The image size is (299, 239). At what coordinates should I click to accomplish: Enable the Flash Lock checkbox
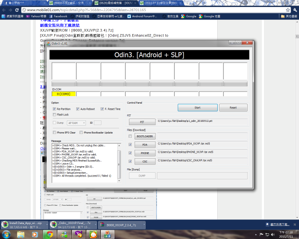coord(54,114)
